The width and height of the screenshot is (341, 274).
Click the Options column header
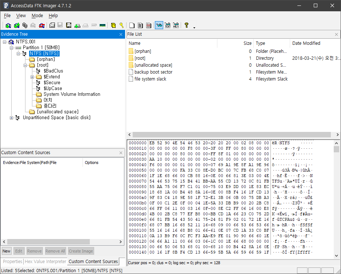pos(103,163)
